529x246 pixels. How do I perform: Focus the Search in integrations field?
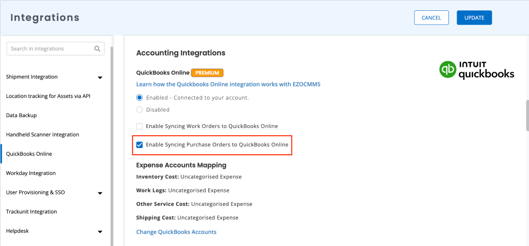click(55, 48)
